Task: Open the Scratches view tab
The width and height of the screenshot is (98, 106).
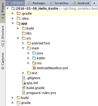Action: (59, 3)
